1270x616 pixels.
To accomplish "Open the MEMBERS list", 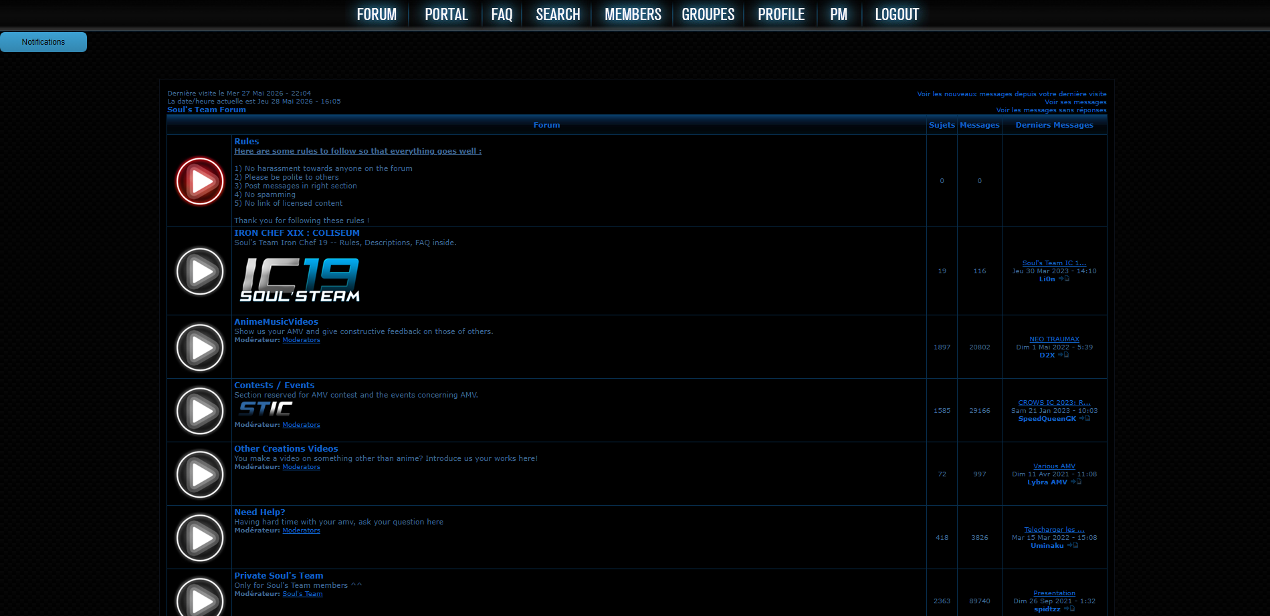I will click(633, 14).
